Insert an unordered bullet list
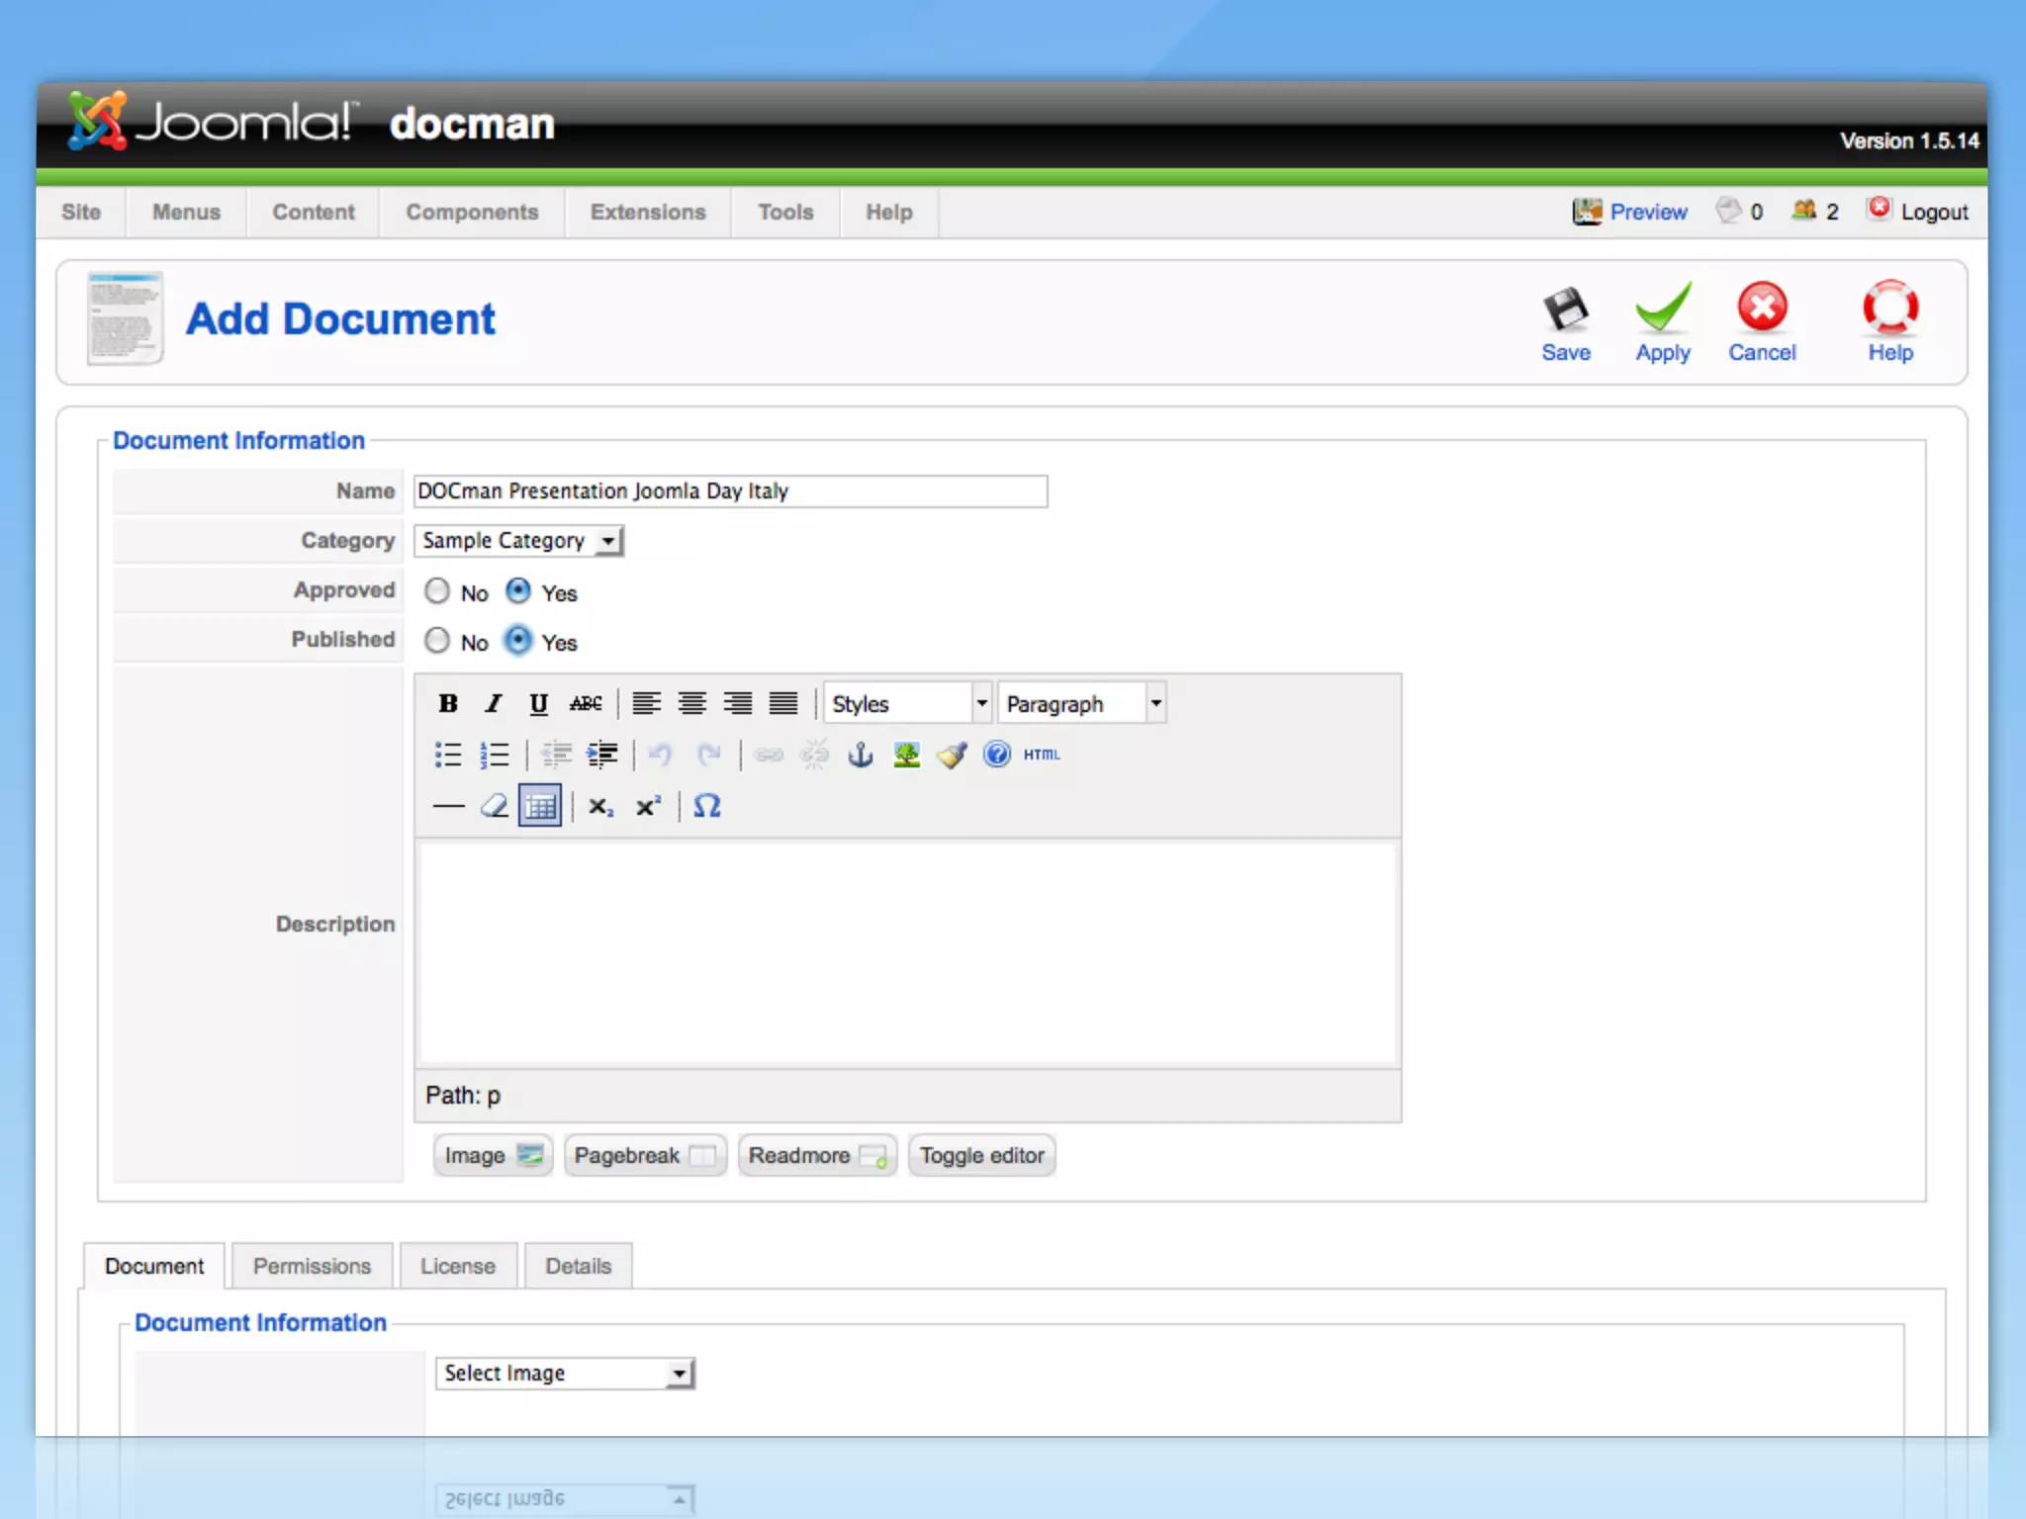The height and width of the screenshot is (1519, 2026). click(x=448, y=755)
